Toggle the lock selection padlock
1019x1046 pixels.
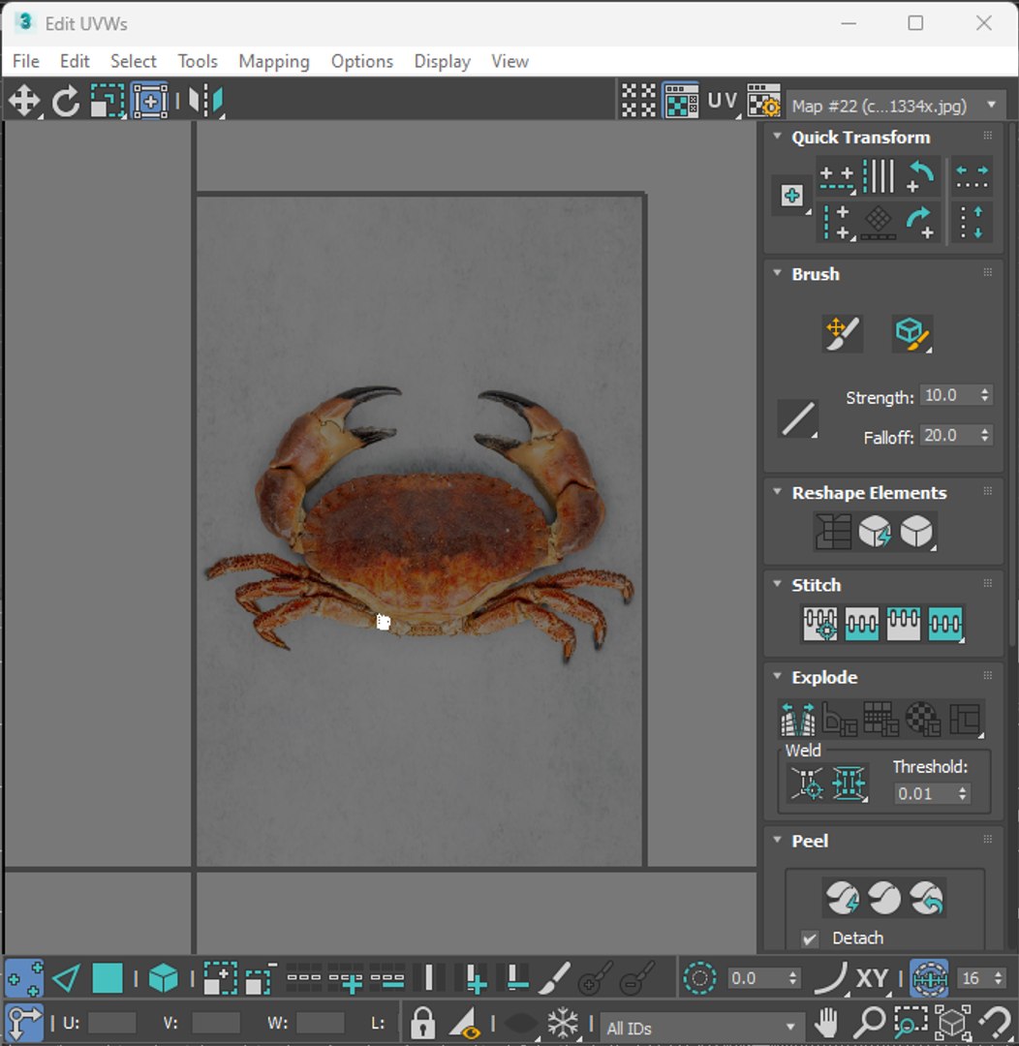coord(422,1022)
